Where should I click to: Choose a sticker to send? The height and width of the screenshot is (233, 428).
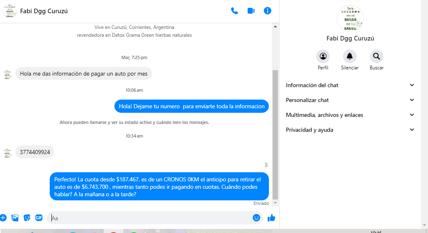(x=27, y=218)
